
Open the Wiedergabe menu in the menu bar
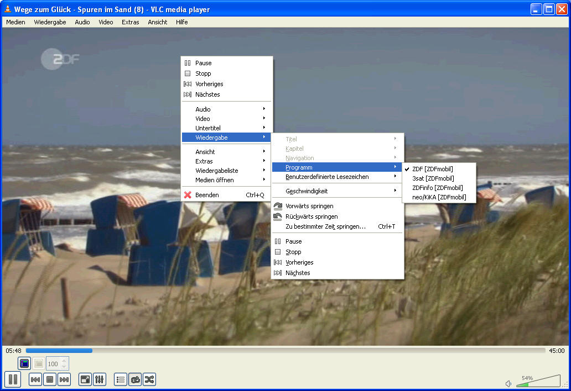50,22
